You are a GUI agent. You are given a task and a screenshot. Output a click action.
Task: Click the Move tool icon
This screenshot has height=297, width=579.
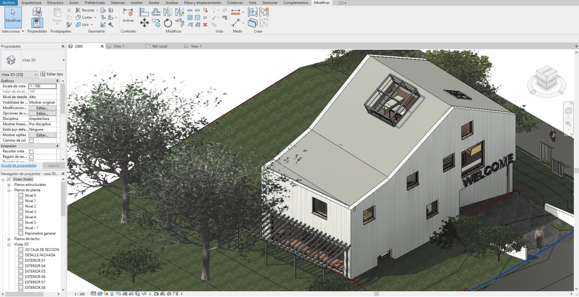[x=144, y=23]
